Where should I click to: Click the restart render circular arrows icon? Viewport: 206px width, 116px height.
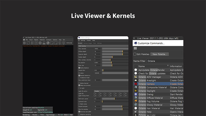pos(28,43)
